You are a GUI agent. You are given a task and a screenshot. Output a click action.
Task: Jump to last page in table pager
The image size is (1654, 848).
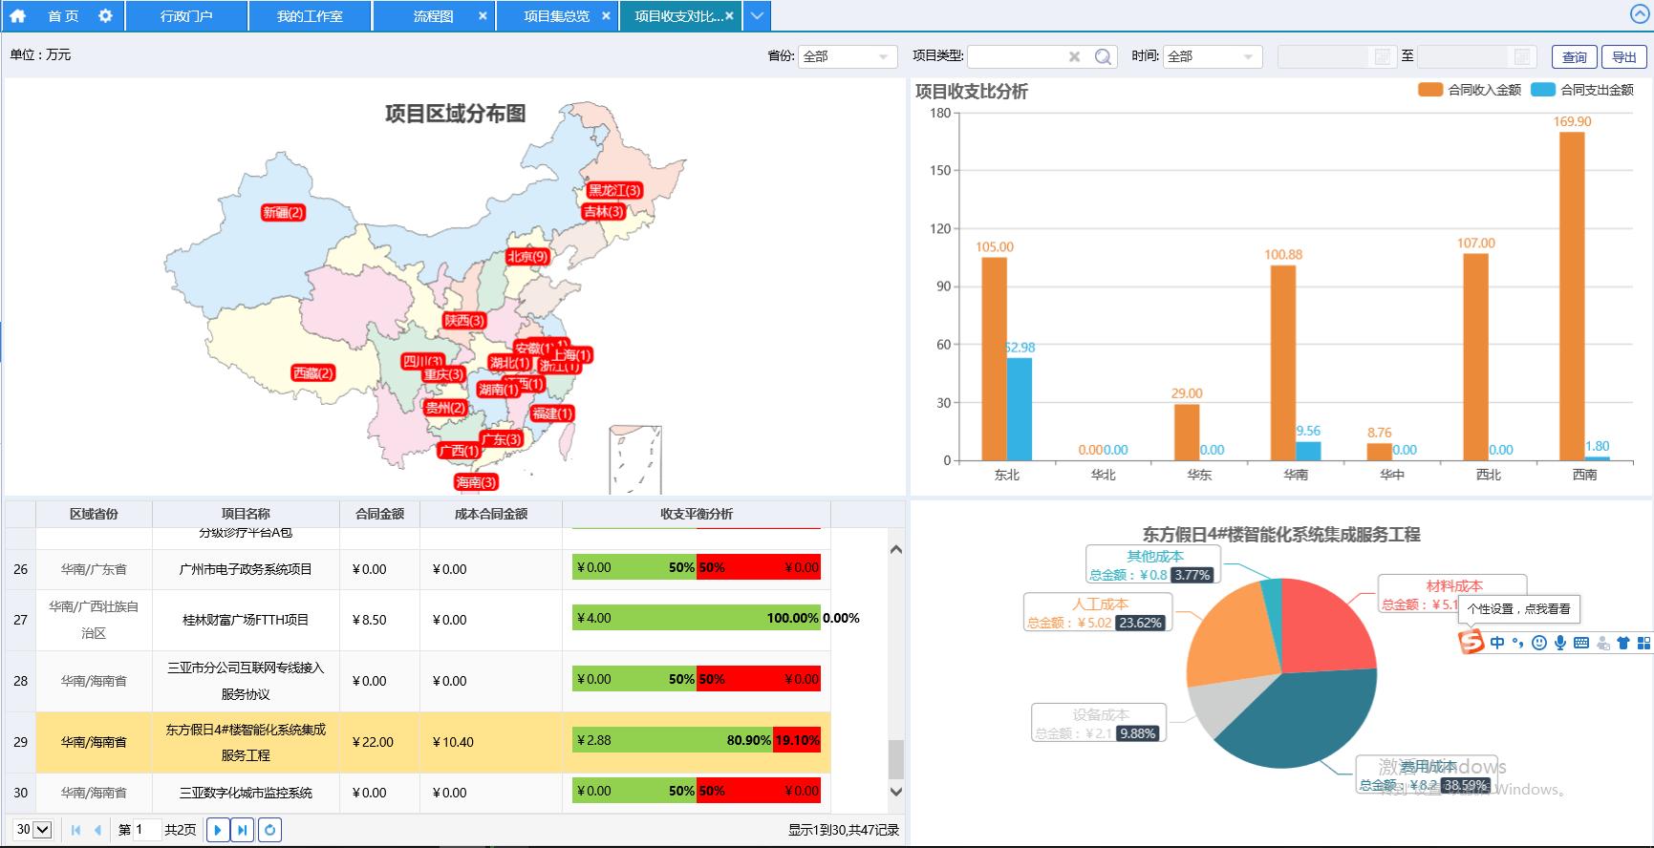[243, 830]
